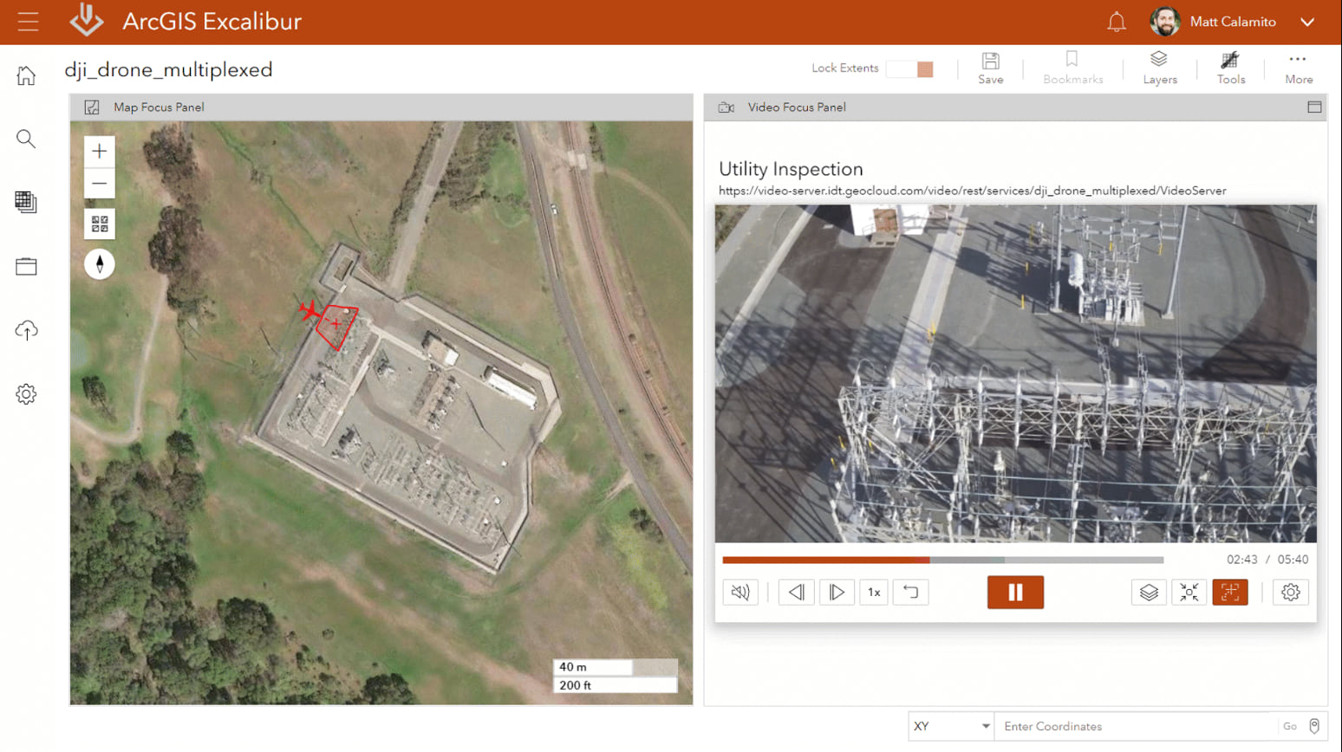Reset map compass orientation
The height and width of the screenshot is (752, 1342).
coord(100,264)
